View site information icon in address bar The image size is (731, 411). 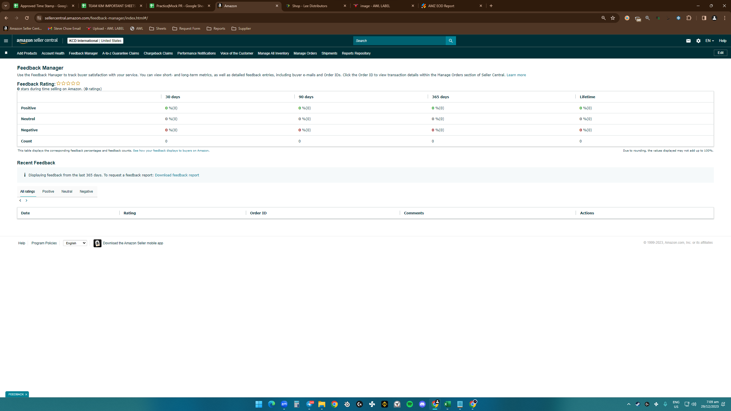tap(39, 18)
